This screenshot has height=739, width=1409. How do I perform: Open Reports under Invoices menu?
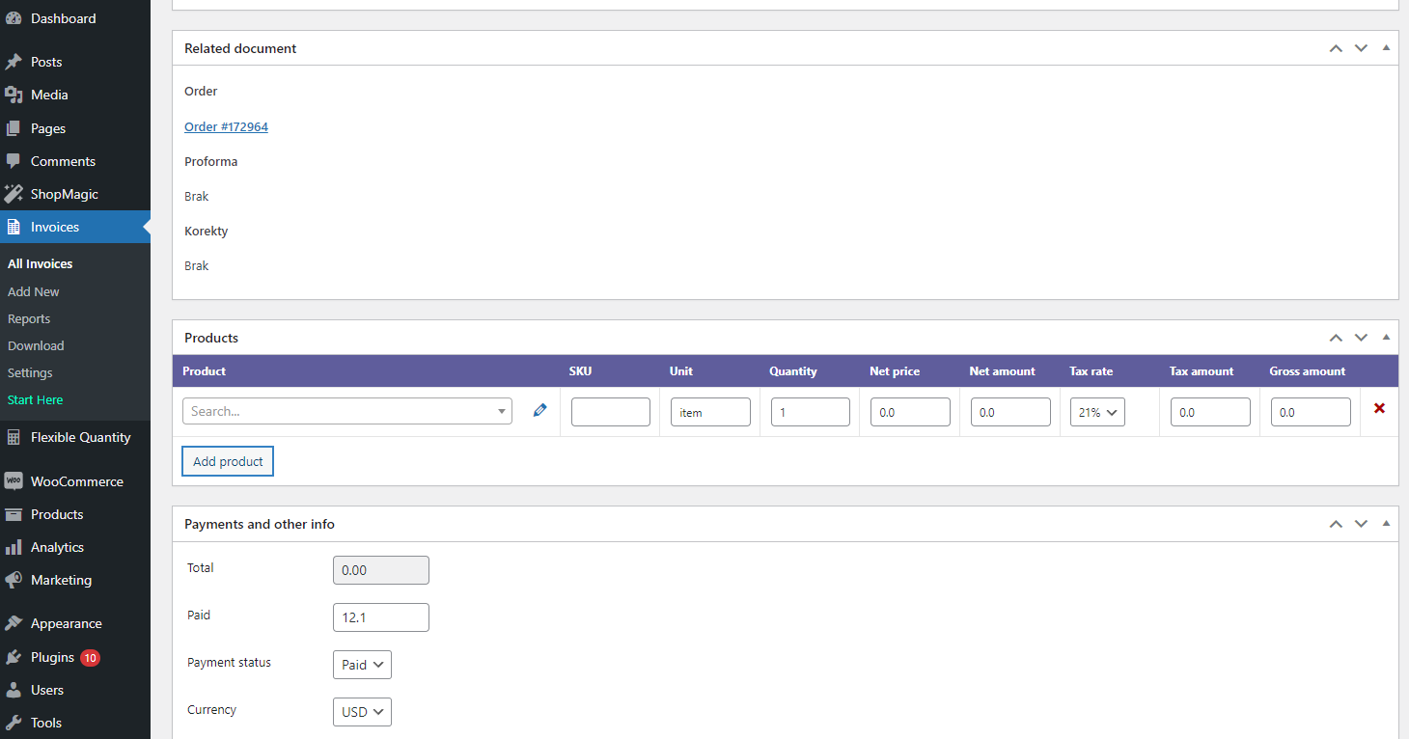pyautogui.click(x=29, y=318)
